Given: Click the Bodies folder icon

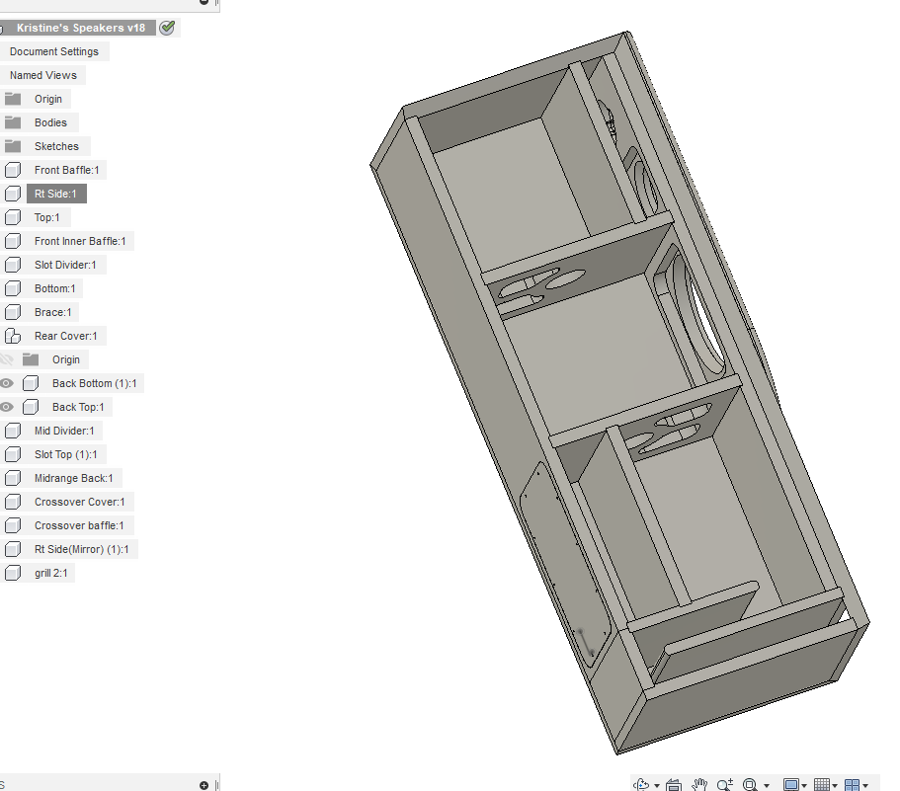Looking at the screenshot, I should point(13,122).
